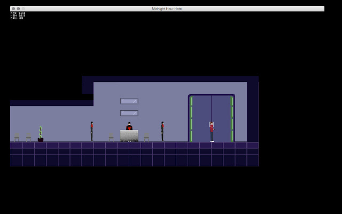
Task: Minimize the game window
Action: (18, 9)
